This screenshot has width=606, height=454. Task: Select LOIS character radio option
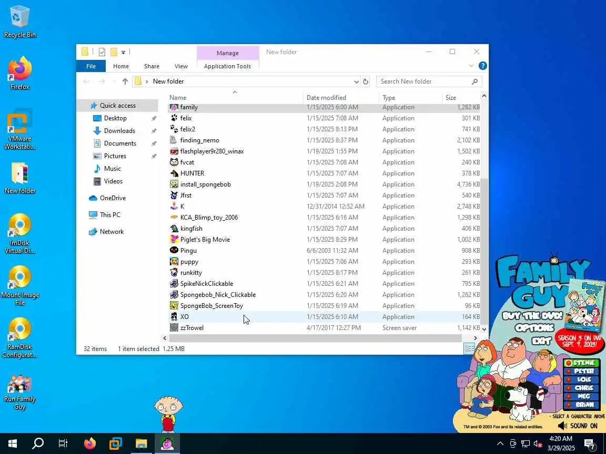(x=581, y=379)
